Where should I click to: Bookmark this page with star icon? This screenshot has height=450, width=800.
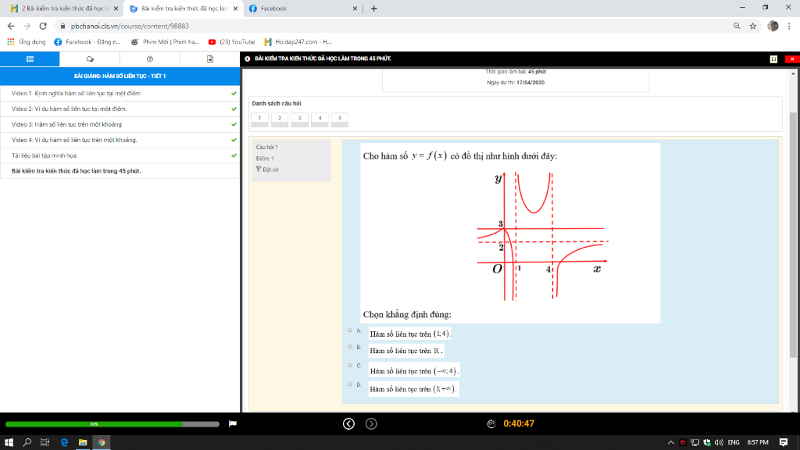point(753,26)
